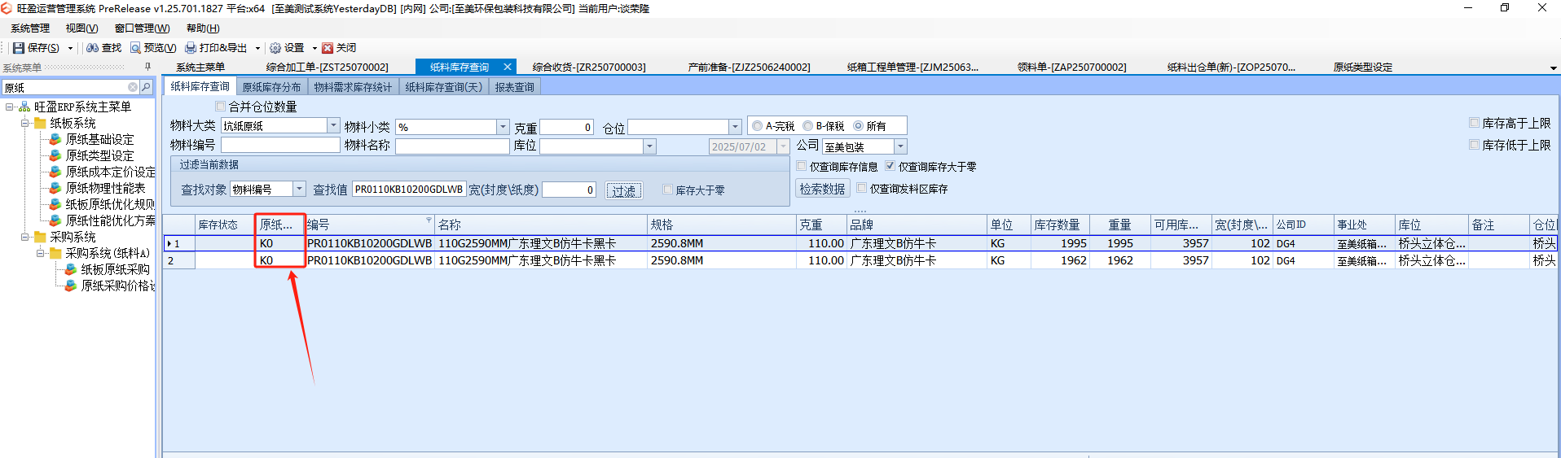Select the B-保税 radio button
1561x458 pixels.
click(x=807, y=126)
